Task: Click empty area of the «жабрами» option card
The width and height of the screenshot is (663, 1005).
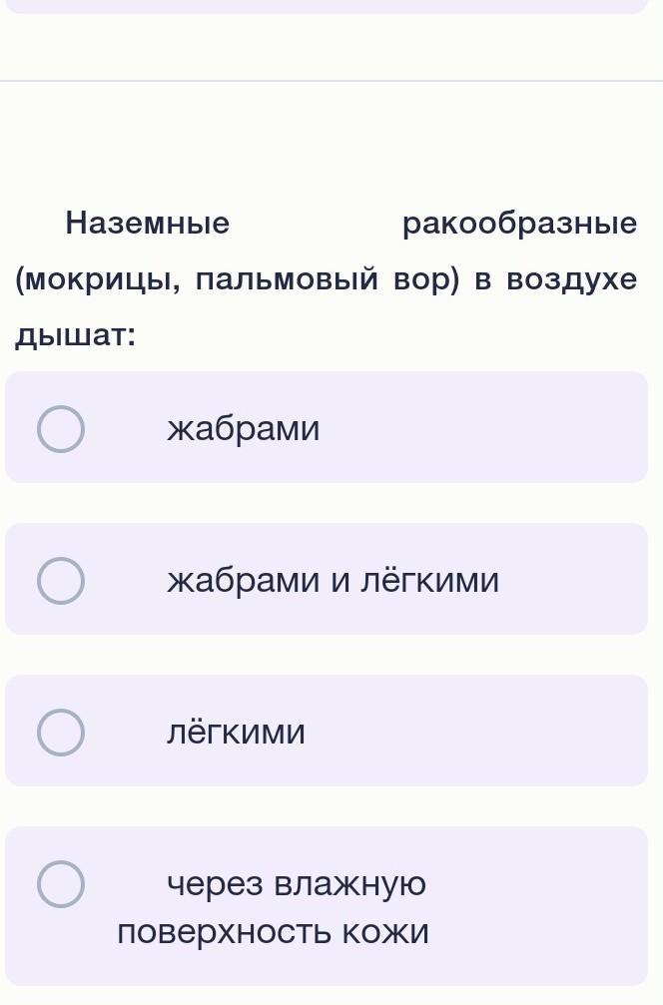Action: (x=499, y=429)
